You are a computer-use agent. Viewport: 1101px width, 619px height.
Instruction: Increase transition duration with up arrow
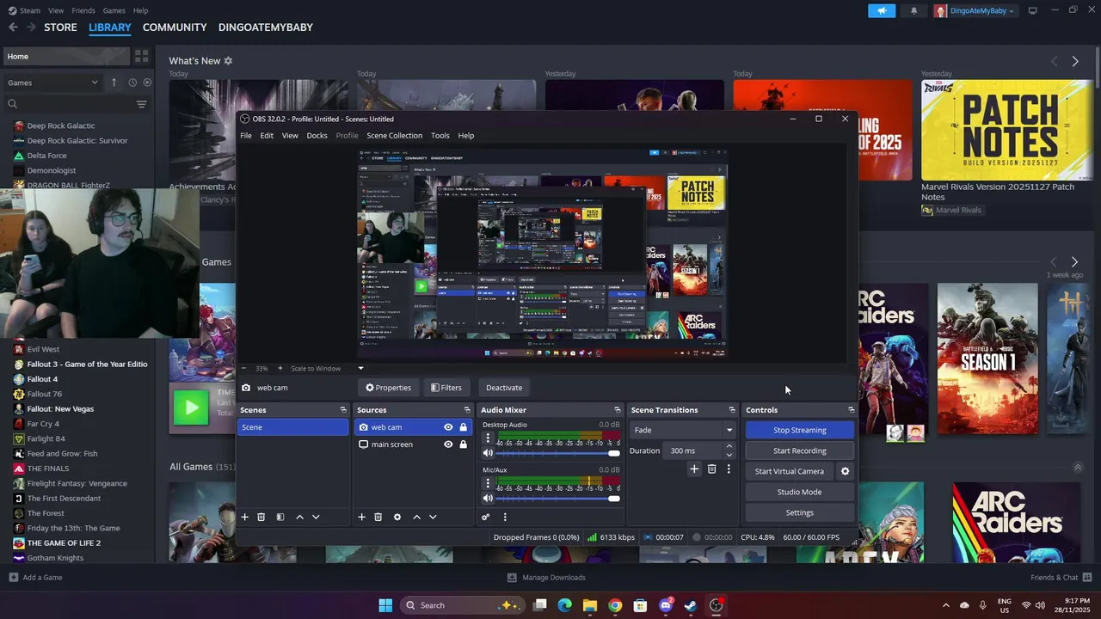tap(729, 446)
